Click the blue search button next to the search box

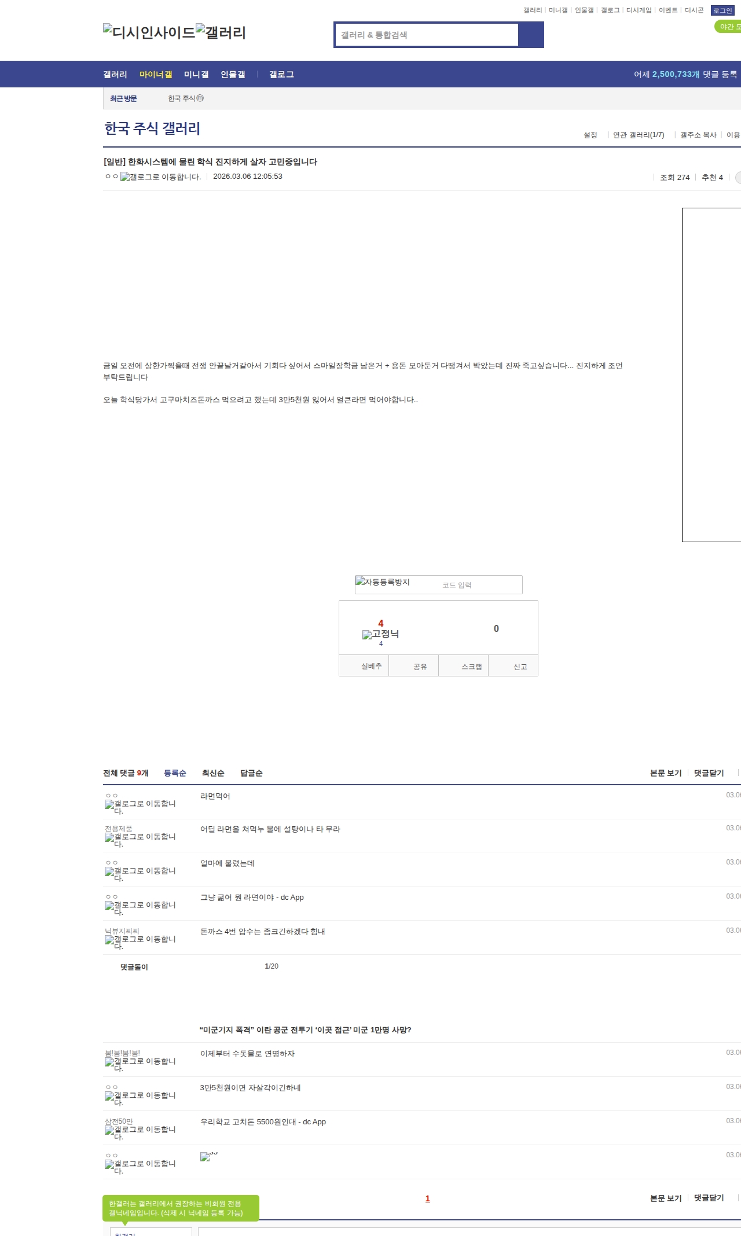531,35
